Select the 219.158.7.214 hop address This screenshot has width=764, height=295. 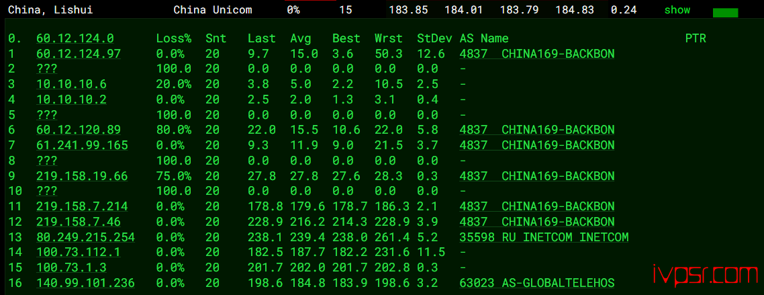tap(82, 206)
